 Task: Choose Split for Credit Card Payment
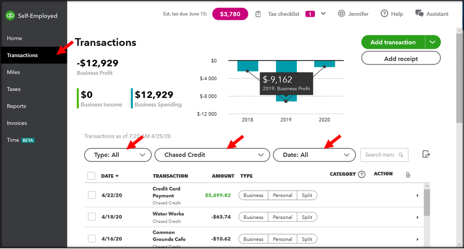coord(307,195)
